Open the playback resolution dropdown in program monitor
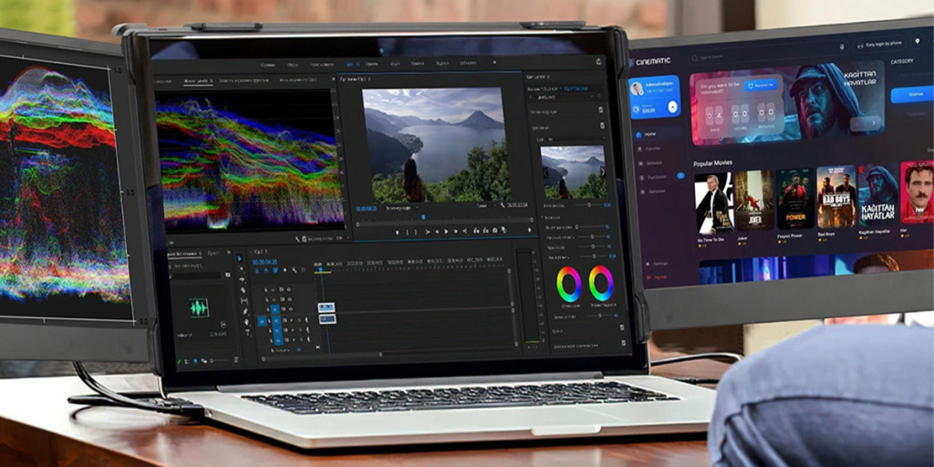This screenshot has width=934, height=467. (x=484, y=206)
